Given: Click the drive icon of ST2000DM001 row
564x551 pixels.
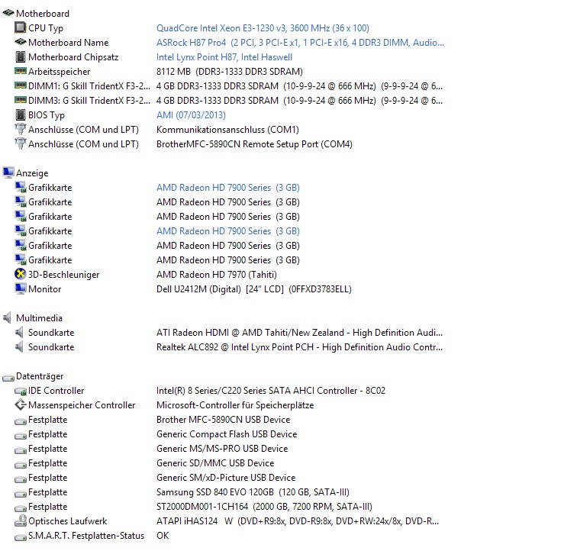Looking at the screenshot, I should point(20,508).
